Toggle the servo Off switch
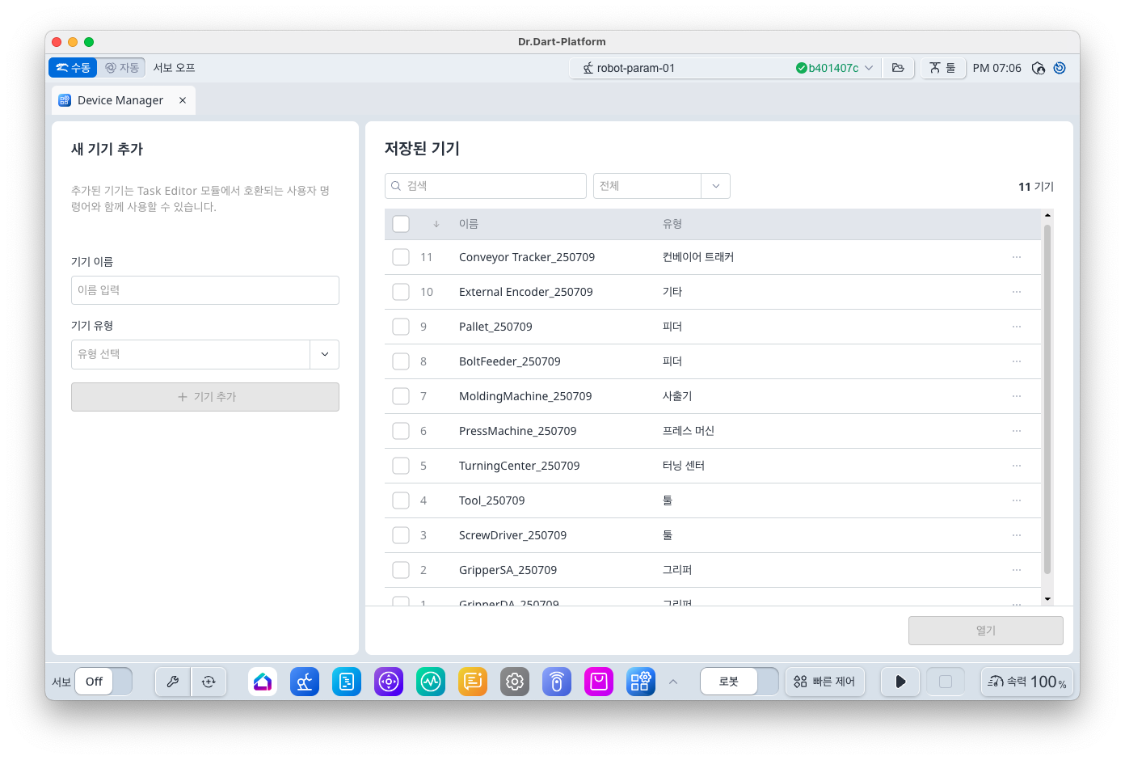 point(103,682)
